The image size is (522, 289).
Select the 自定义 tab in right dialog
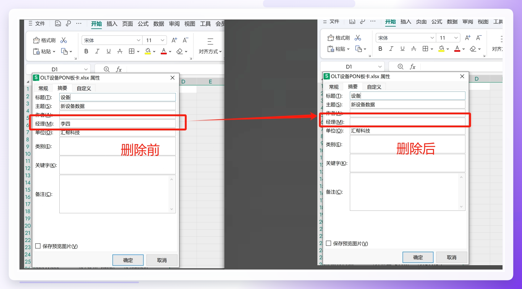click(x=374, y=87)
